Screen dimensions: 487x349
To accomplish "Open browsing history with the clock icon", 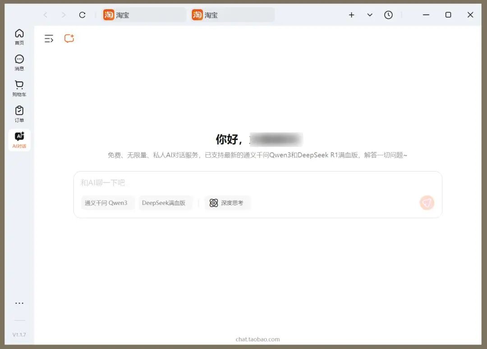I will [x=388, y=14].
